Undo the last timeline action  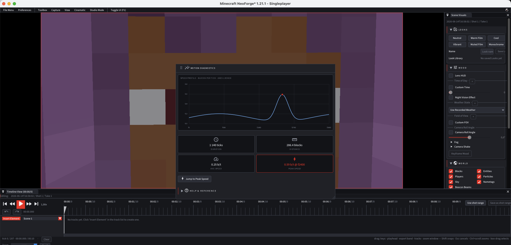coord(6,212)
